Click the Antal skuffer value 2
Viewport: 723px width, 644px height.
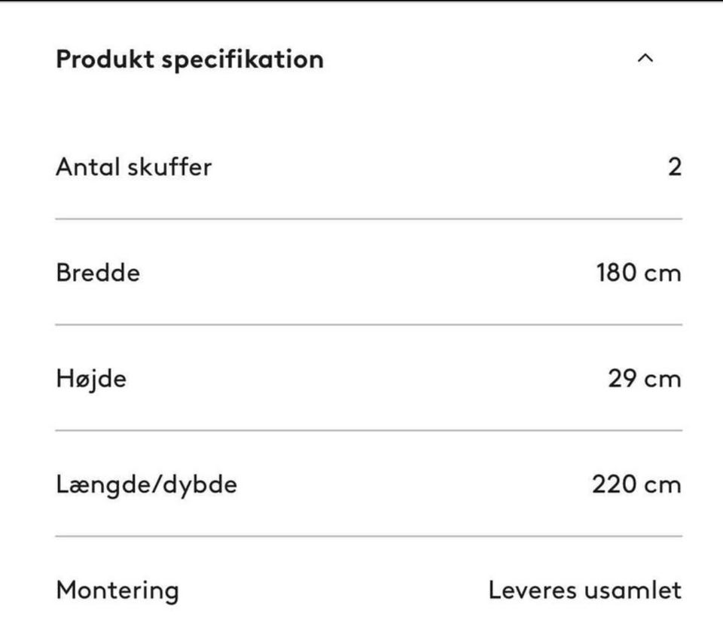675,167
